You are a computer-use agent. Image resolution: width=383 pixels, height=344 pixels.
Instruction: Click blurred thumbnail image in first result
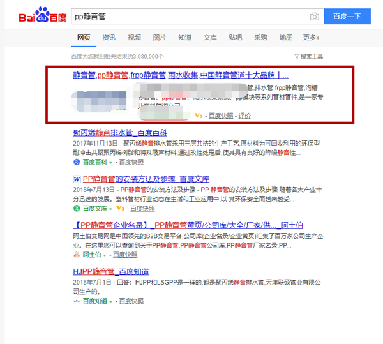pyautogui.click(x=99, y=101)
